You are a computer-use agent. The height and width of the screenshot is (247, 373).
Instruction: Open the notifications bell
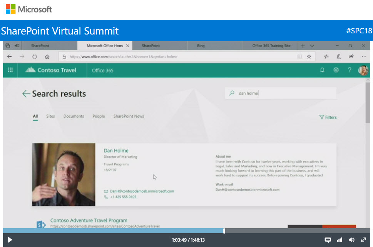click(322, 70)
